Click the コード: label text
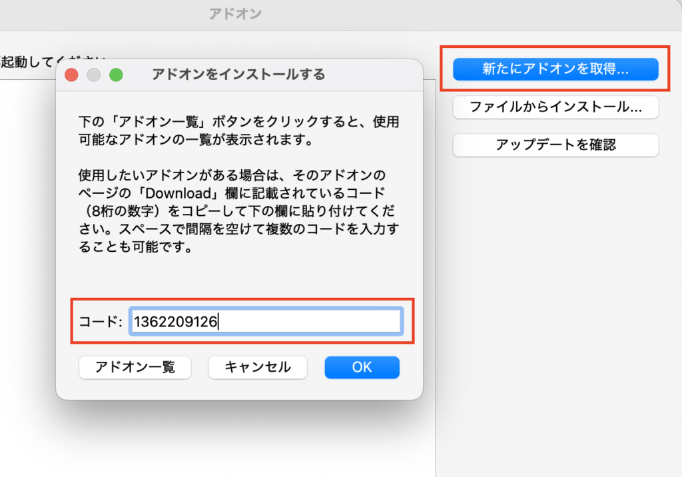The width and height of the screenshot is (682, 477). coord(101,322)
